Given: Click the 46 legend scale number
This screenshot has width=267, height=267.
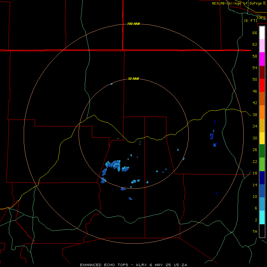Looking at the screenshot, I should click(255, 91).
